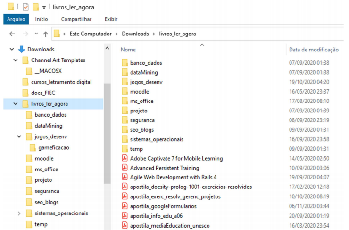Open the recent locations dropdown arrow

[36, 34]
